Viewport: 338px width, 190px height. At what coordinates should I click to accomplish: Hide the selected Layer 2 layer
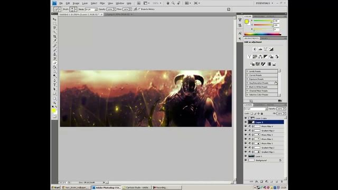click(x=246, y=122)
